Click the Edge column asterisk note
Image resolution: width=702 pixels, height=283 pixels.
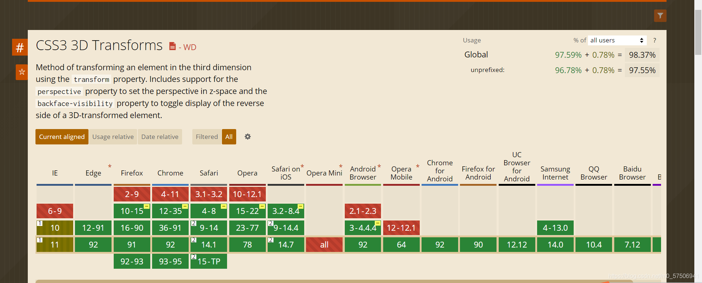pyautogui.click(x=110, y=167)
